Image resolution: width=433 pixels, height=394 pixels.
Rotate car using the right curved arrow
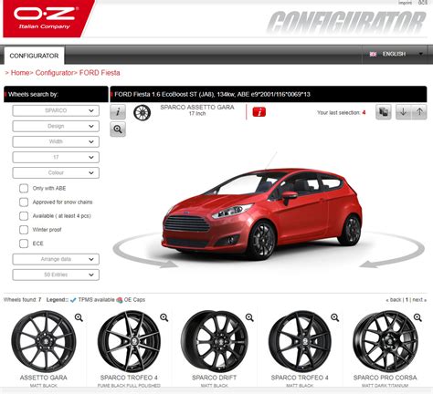(x=393, y=251)
